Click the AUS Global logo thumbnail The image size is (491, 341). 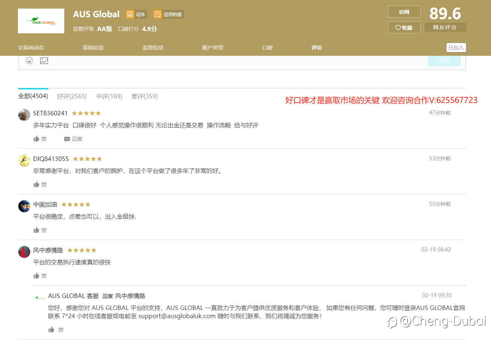point(41,21)
